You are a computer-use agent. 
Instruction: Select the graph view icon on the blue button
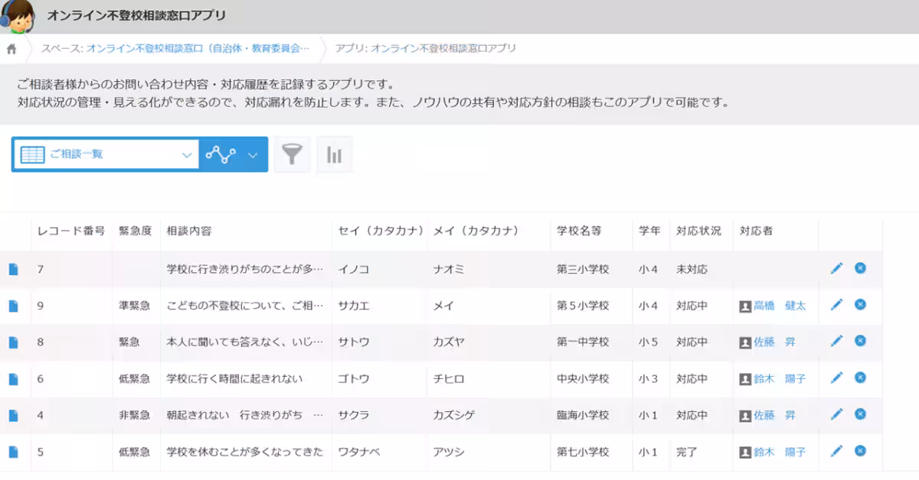(x=220, y=154)
